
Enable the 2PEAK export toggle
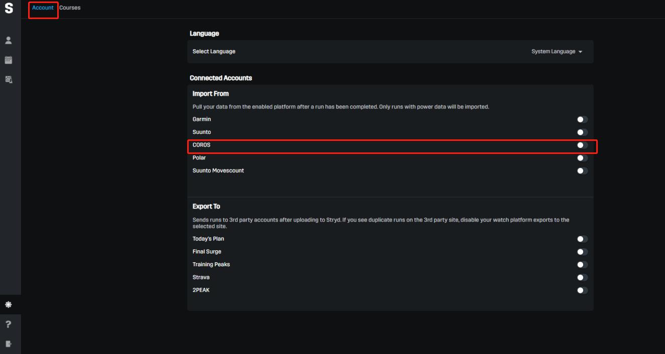click(x=582, y=290)
